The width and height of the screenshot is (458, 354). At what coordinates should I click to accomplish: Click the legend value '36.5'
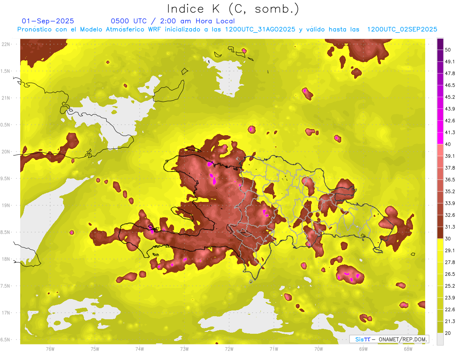coord(450,179)
